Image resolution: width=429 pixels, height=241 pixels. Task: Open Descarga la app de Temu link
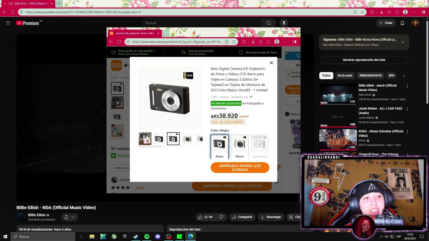click(258, 53)
